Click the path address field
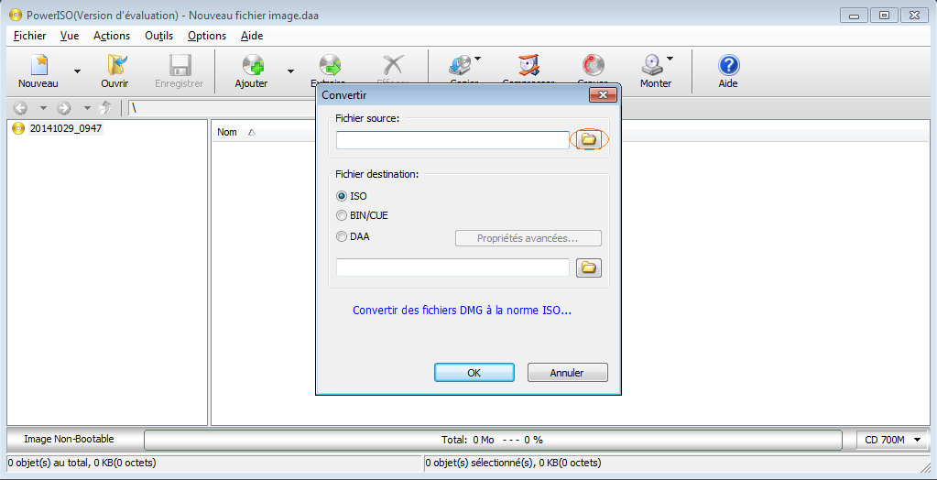937x480 pixels. 221,108
